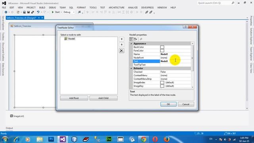Open Dreamweaver from the taskbar
254x143 pixels.
pos(109,139)
